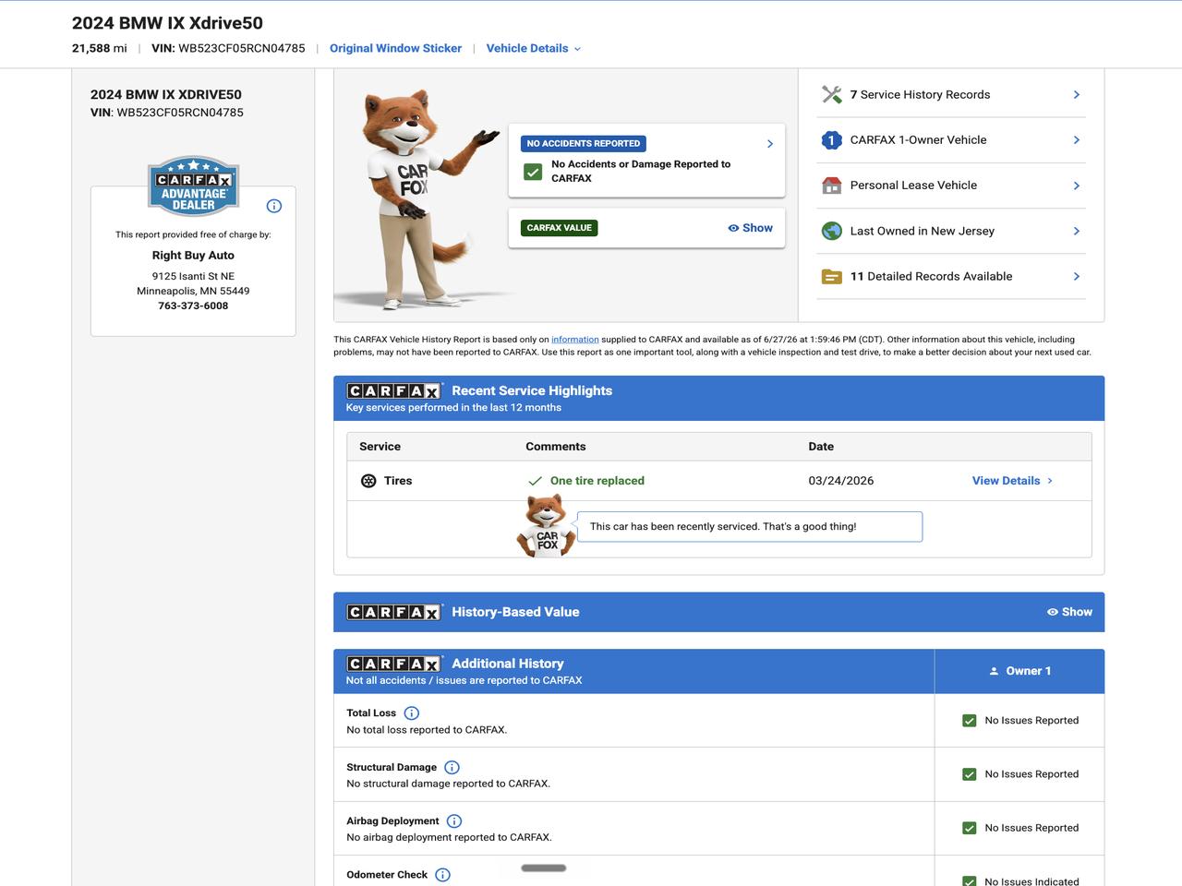
Task: Click the CARFAX Advantage Dealer badge
Action: click(x=193, y=186)
